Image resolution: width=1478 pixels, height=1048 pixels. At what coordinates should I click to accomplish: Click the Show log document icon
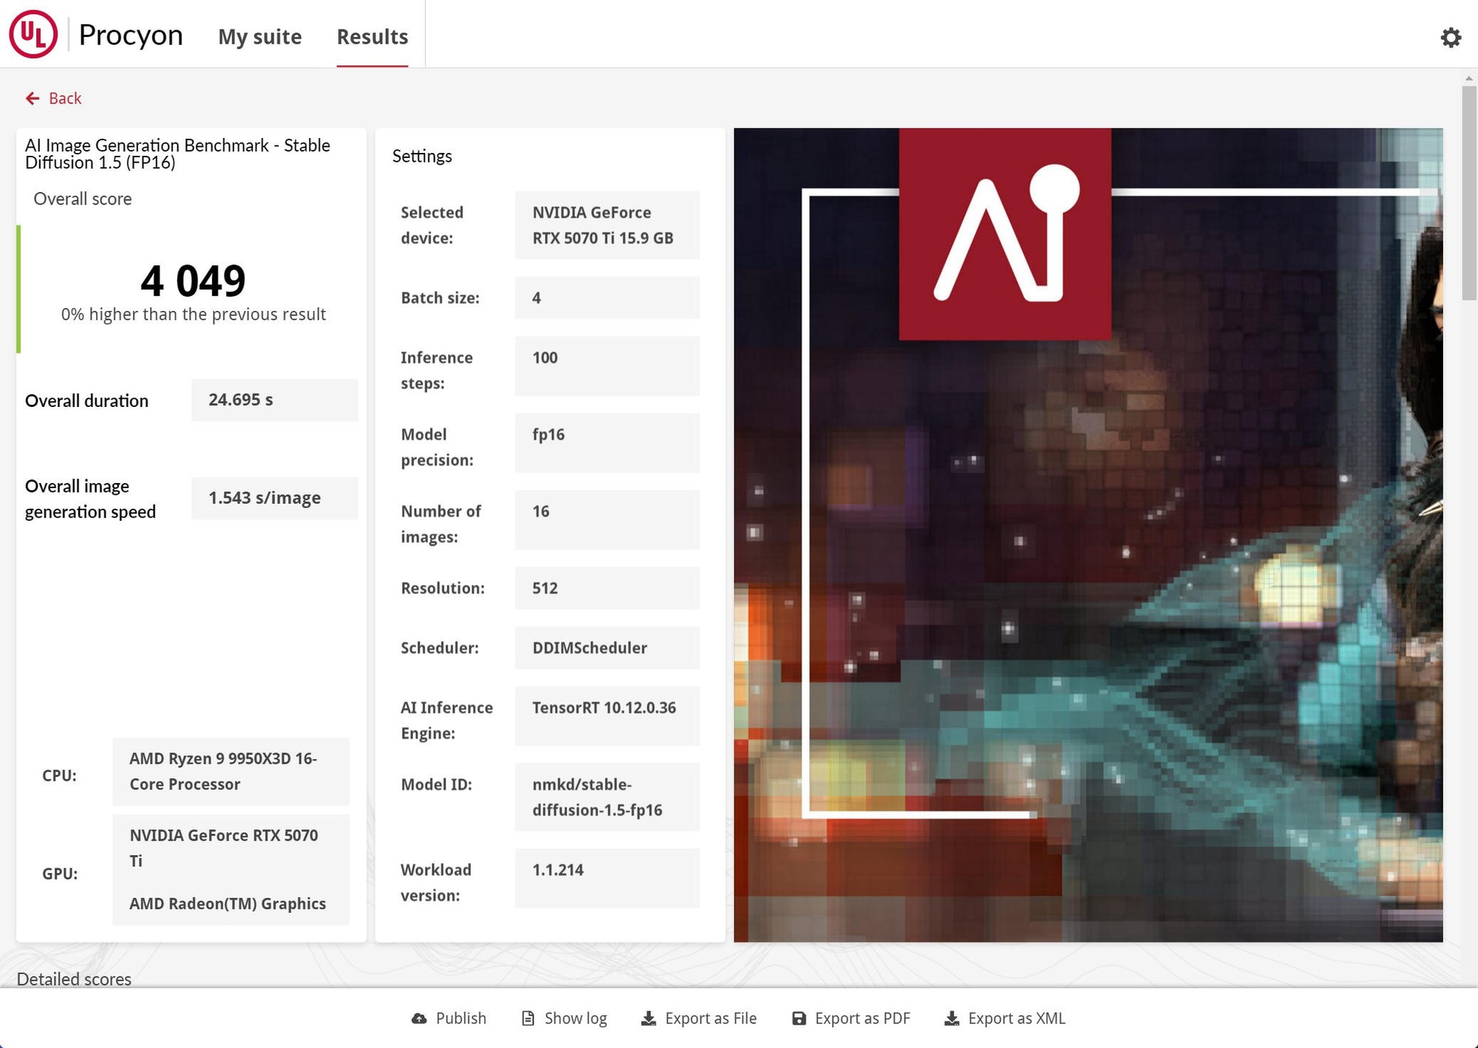[528, 1018]
